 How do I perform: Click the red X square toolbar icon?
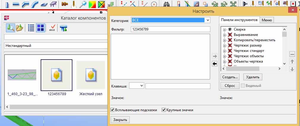pyautogui.click(x=293, y=4)
